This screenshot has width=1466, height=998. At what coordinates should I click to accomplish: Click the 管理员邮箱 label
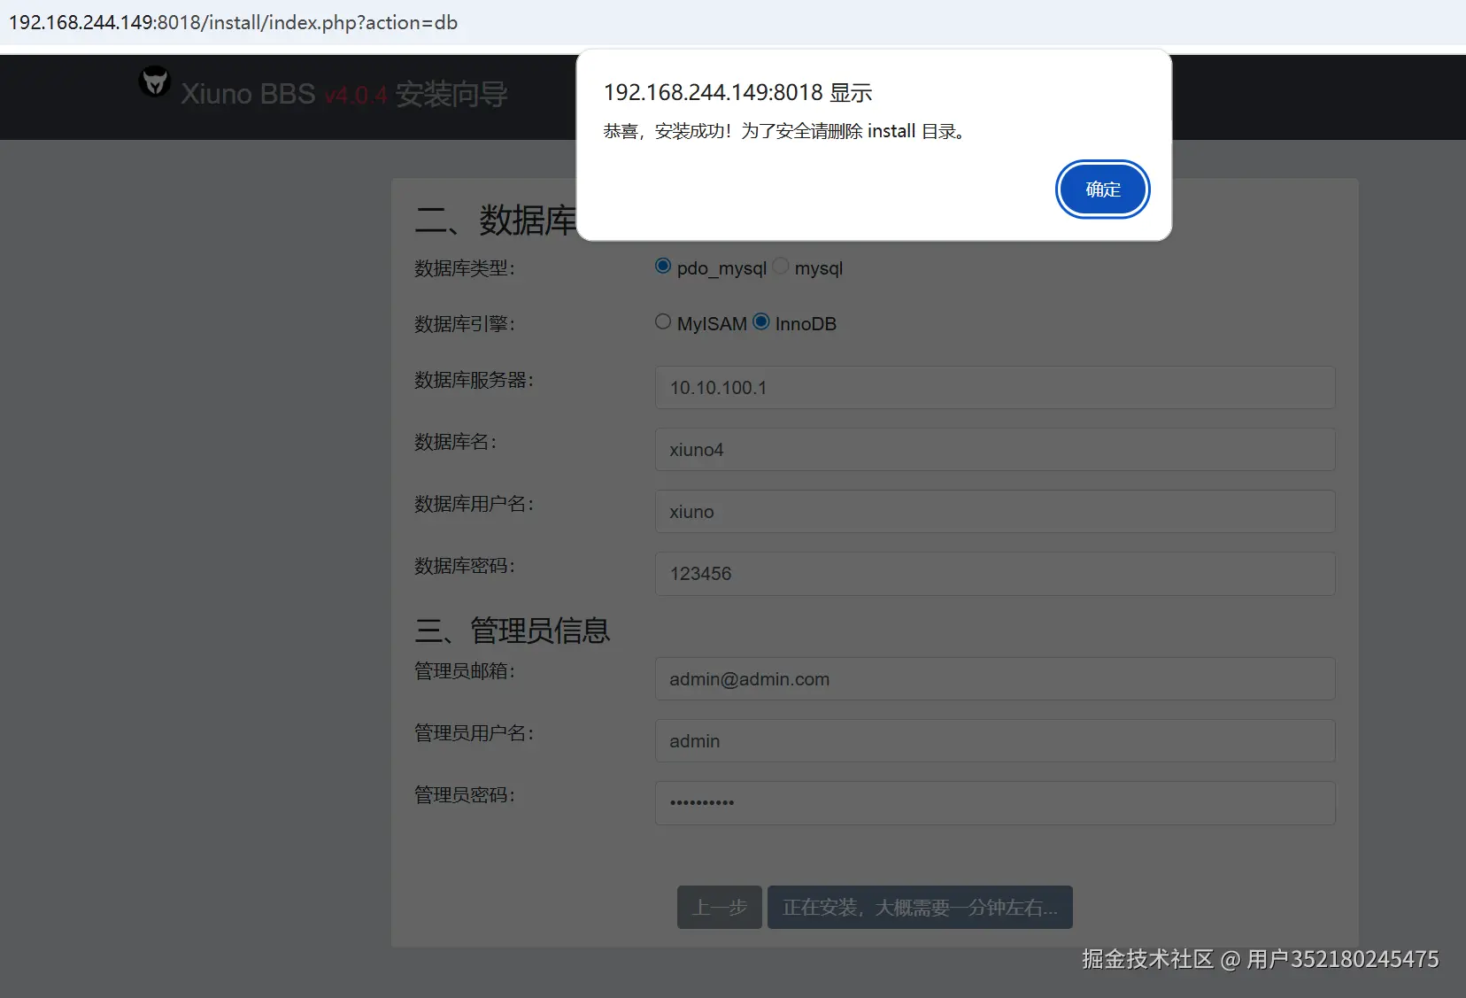tap(465, 671)
